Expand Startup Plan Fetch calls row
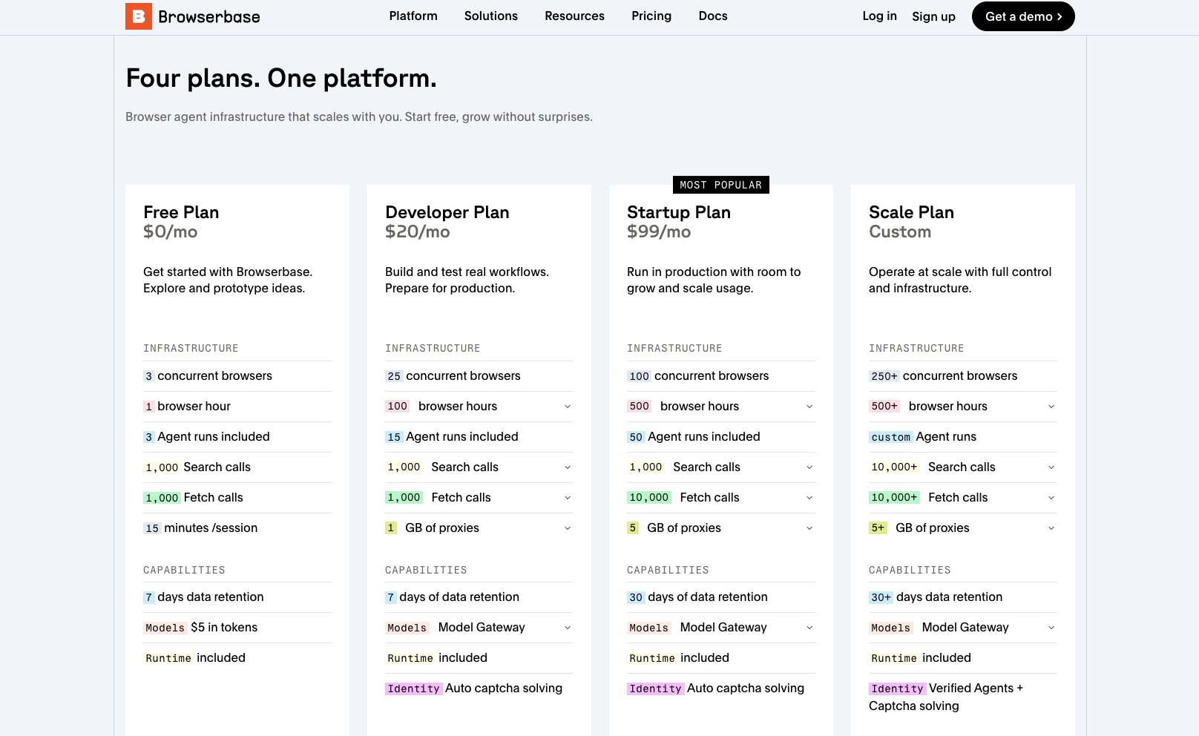 point(721,498)
